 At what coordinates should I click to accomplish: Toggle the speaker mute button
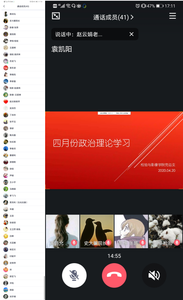coord(154,275)
